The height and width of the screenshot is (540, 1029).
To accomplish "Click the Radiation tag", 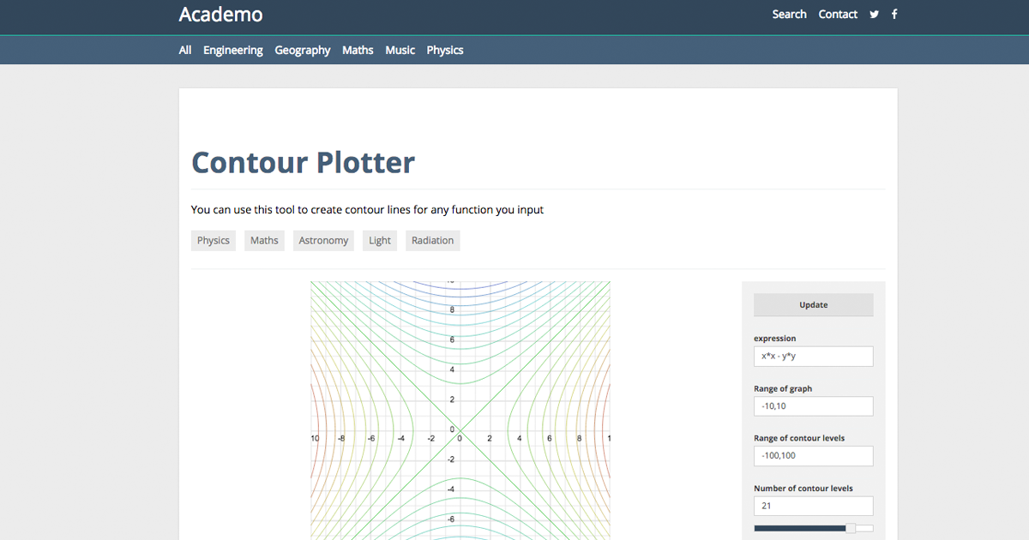I will [x=432, y=241].
